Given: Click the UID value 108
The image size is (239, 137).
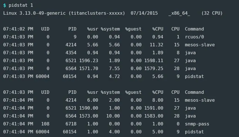Looking at the screenshot, I should [x=45, y=124].
